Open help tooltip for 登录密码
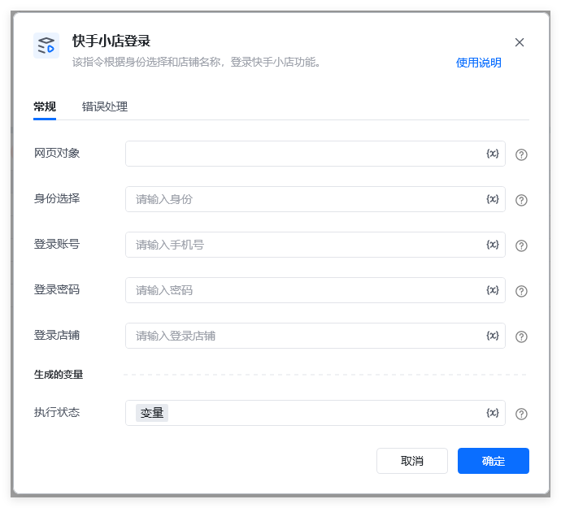 [x=521, y=291]
